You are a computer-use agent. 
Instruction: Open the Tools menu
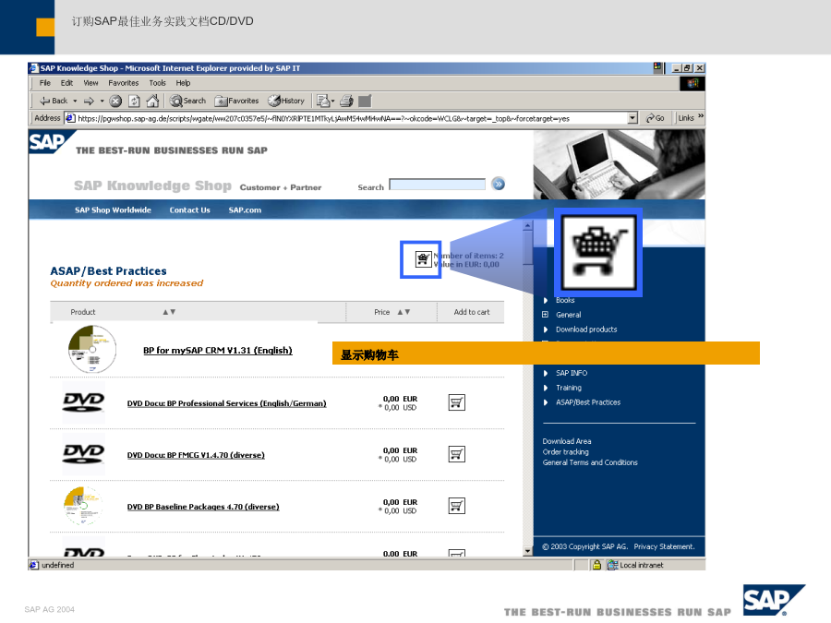[157, 83]
